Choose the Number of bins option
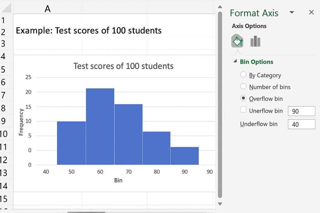 click(243, 86)
